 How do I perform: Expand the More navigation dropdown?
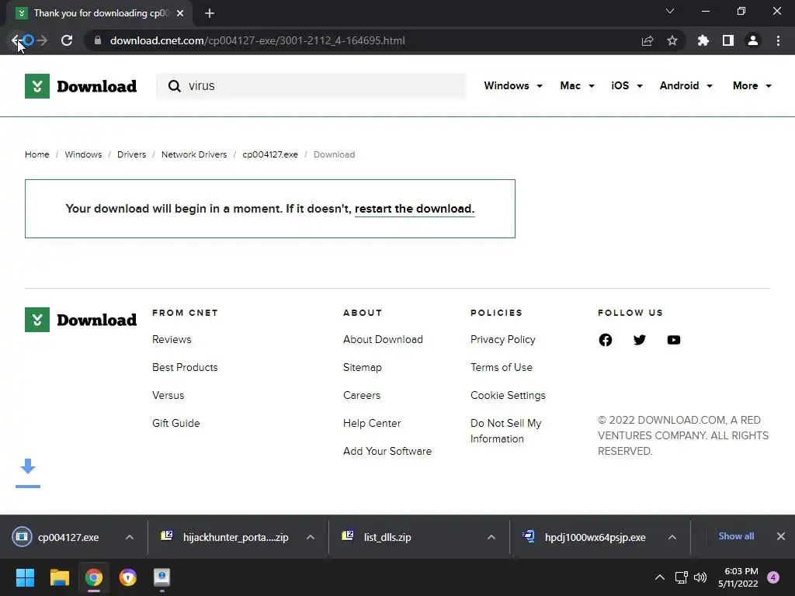click(752, 85)
